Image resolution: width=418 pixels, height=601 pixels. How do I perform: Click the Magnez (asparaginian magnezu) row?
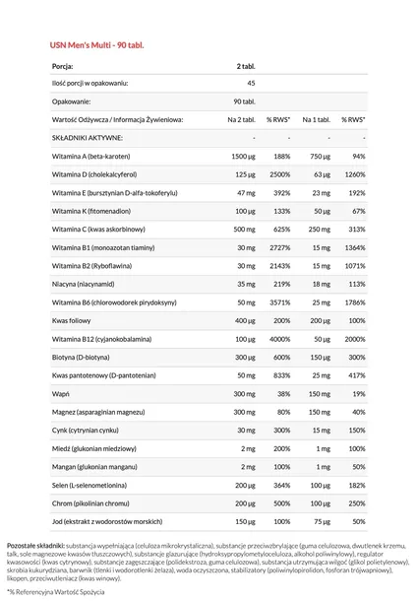[x=209, y=413]
